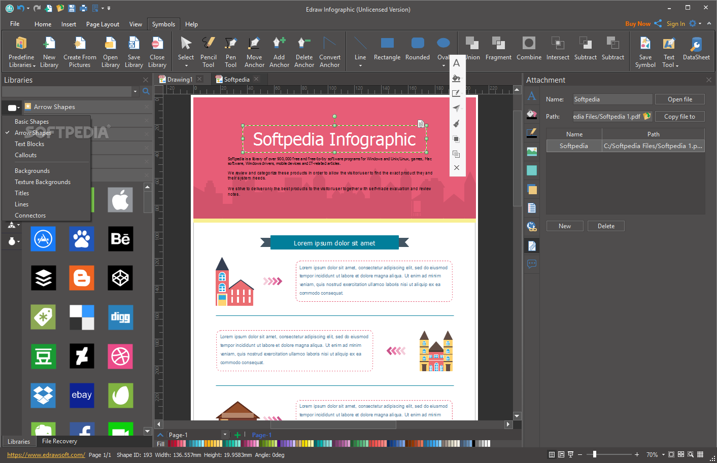Click the text format A icon in floating toolbar
Viewport: 717px width, 463px height.
tap(456, 63)
